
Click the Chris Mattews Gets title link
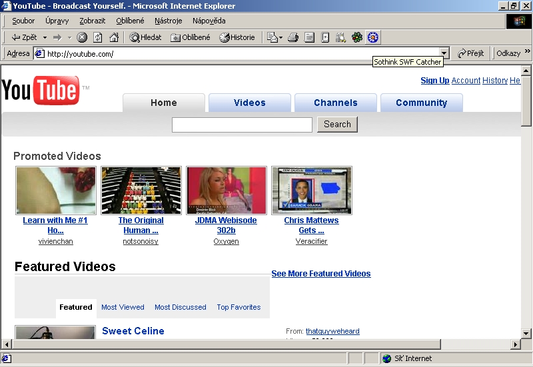click(311, 225)
